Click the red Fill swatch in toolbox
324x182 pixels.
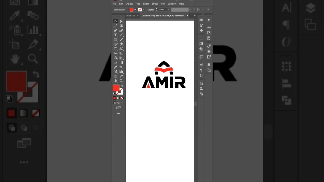[x=116, y=88]
